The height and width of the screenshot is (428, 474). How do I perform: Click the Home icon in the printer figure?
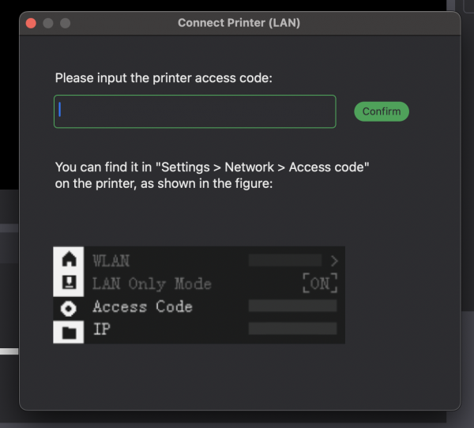pyautogui.click(x=70, y=259)
